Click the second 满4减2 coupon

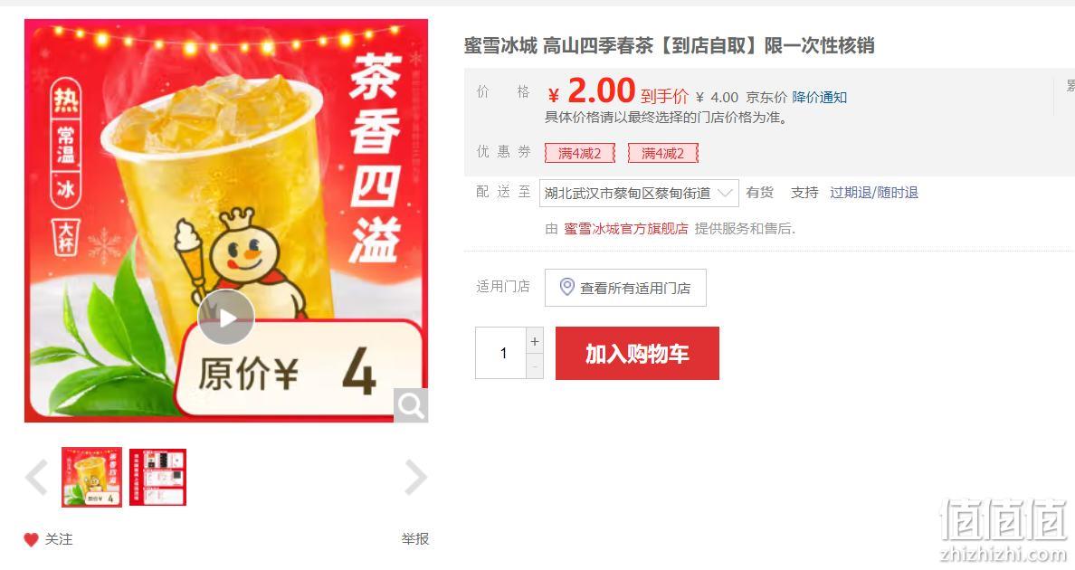[663, 154]
